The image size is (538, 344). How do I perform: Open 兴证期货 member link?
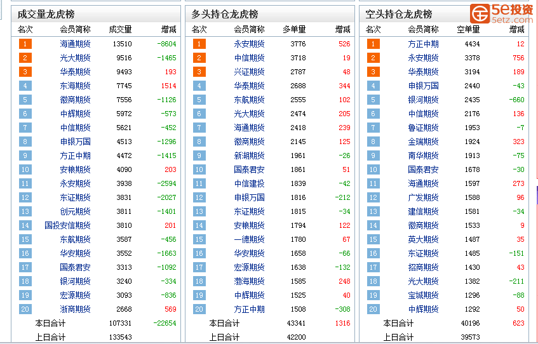pos(249,72)
